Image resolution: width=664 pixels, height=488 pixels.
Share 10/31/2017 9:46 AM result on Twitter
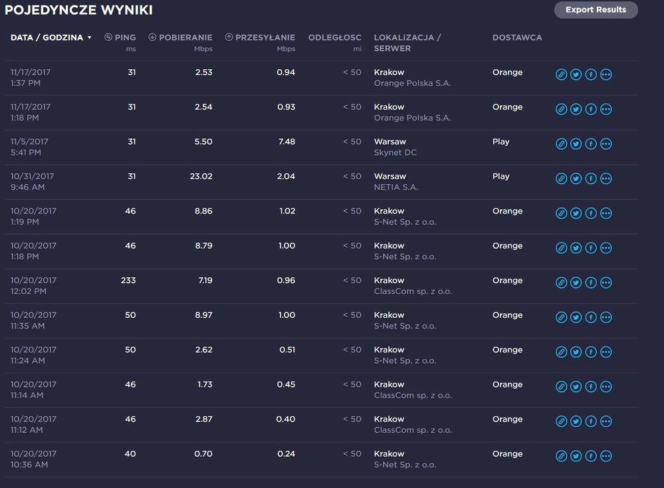coord(576,179)
